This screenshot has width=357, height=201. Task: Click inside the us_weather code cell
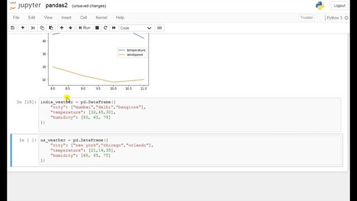point(190,150)
